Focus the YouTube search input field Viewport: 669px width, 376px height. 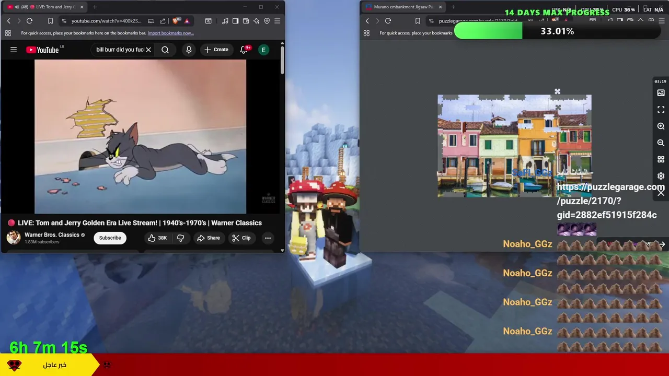[x=120, y=50]
